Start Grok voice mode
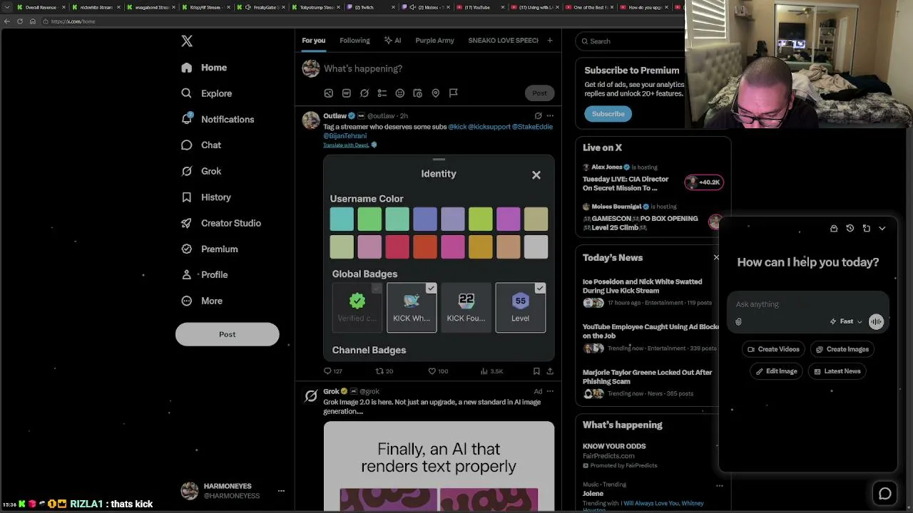 pyautogui.click(x=876, y=322)
